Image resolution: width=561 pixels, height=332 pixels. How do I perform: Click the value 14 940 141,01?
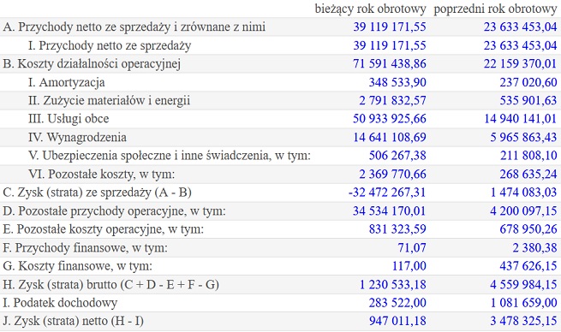(520, 119)
